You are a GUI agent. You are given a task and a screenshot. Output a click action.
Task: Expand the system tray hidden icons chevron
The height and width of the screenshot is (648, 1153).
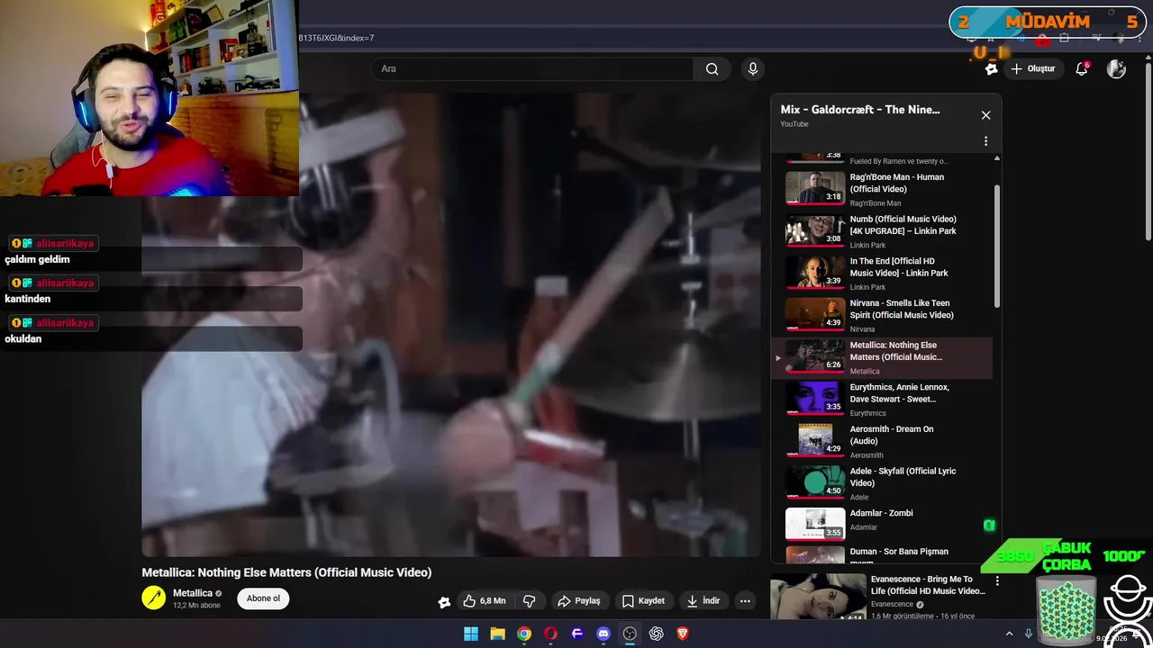(1009, 634)
